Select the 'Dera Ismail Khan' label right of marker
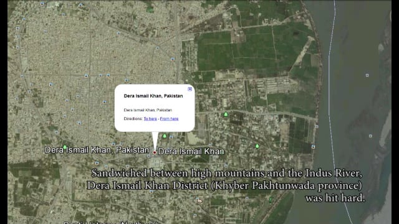Viewport: 399px width, 224px height. click(x=191, y=152)
